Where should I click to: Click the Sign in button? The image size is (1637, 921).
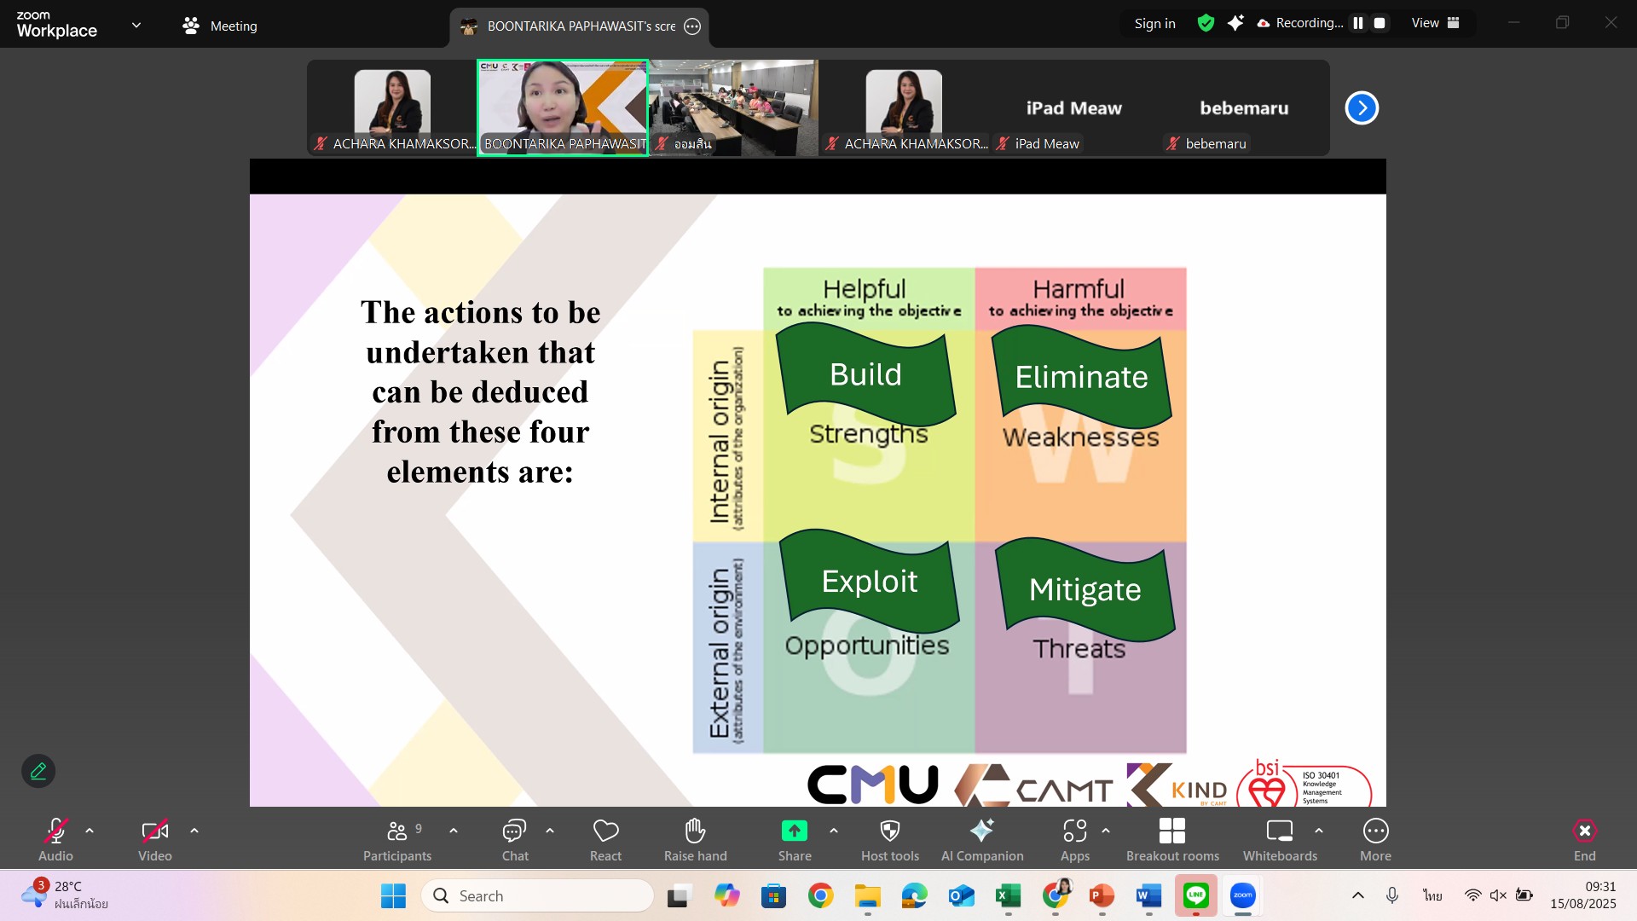coord(1154,23)
